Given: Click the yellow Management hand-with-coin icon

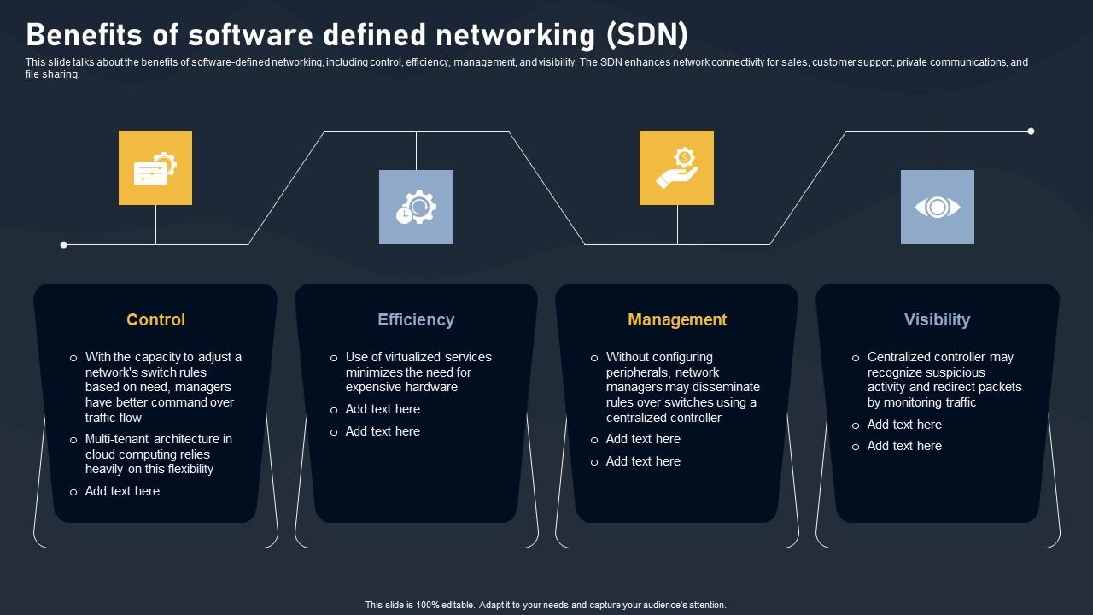Looking at the screenshot, I should point(676,168).
